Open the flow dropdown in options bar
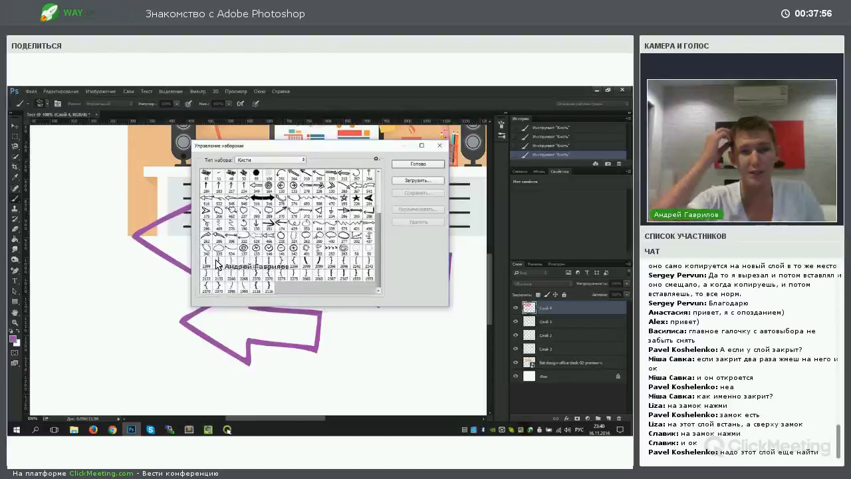851x479 pixels. (x=228, y=104)
